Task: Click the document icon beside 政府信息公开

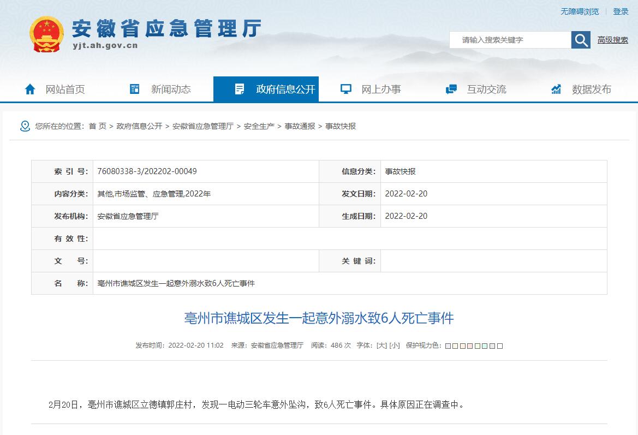Action: (238, 88)
